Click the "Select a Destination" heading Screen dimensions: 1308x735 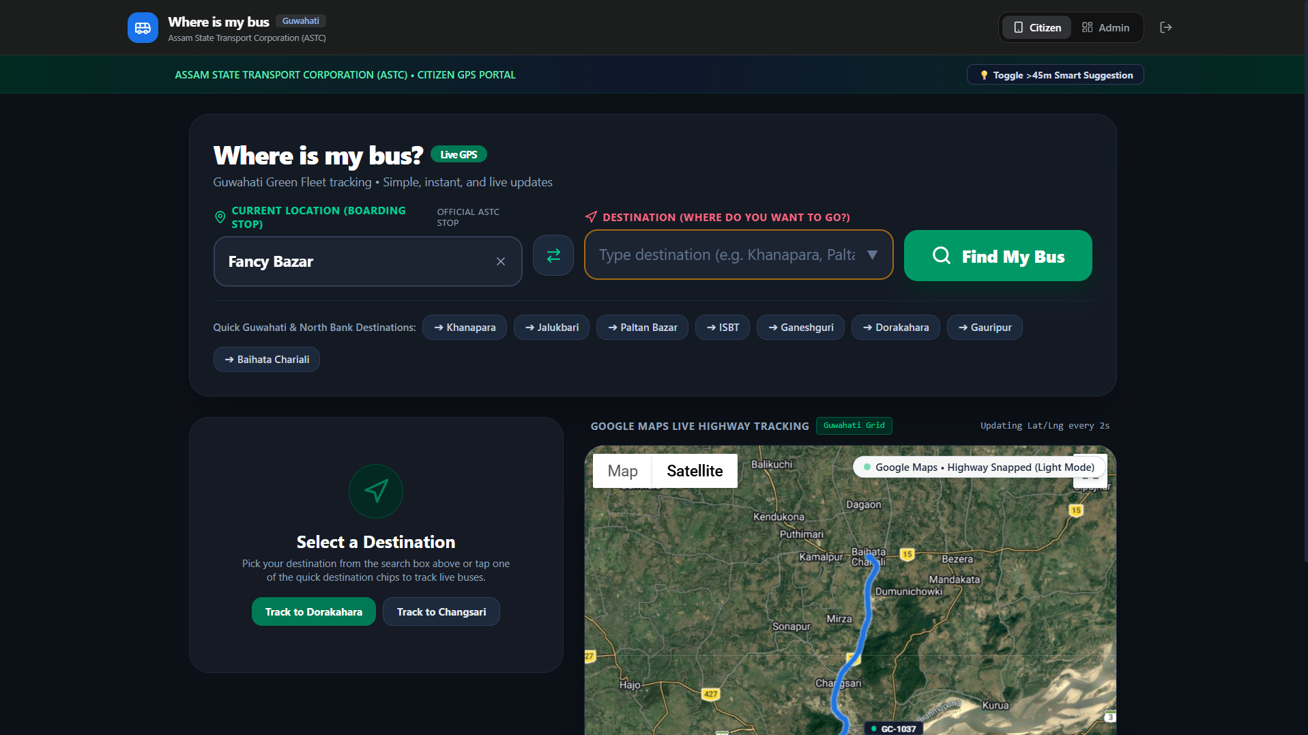pos(376,542)
